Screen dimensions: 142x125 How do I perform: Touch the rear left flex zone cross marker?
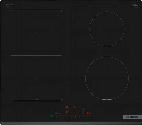tap(36, 33)
